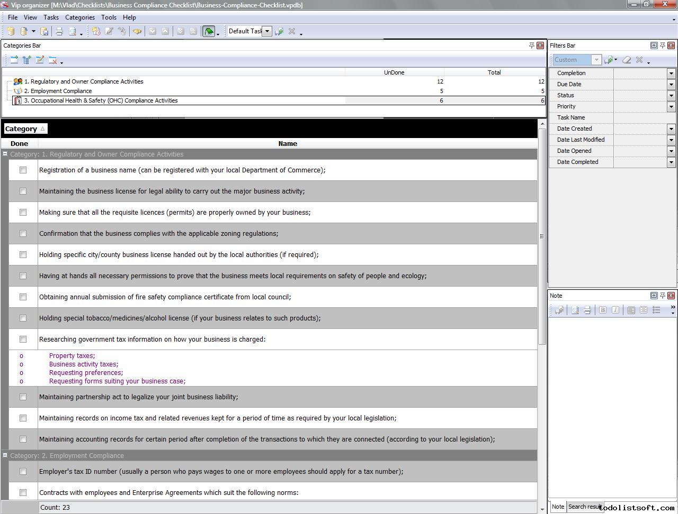Pin the Filters Bar panel
Screen dimensions: 678x514
[x=663, y=45]
